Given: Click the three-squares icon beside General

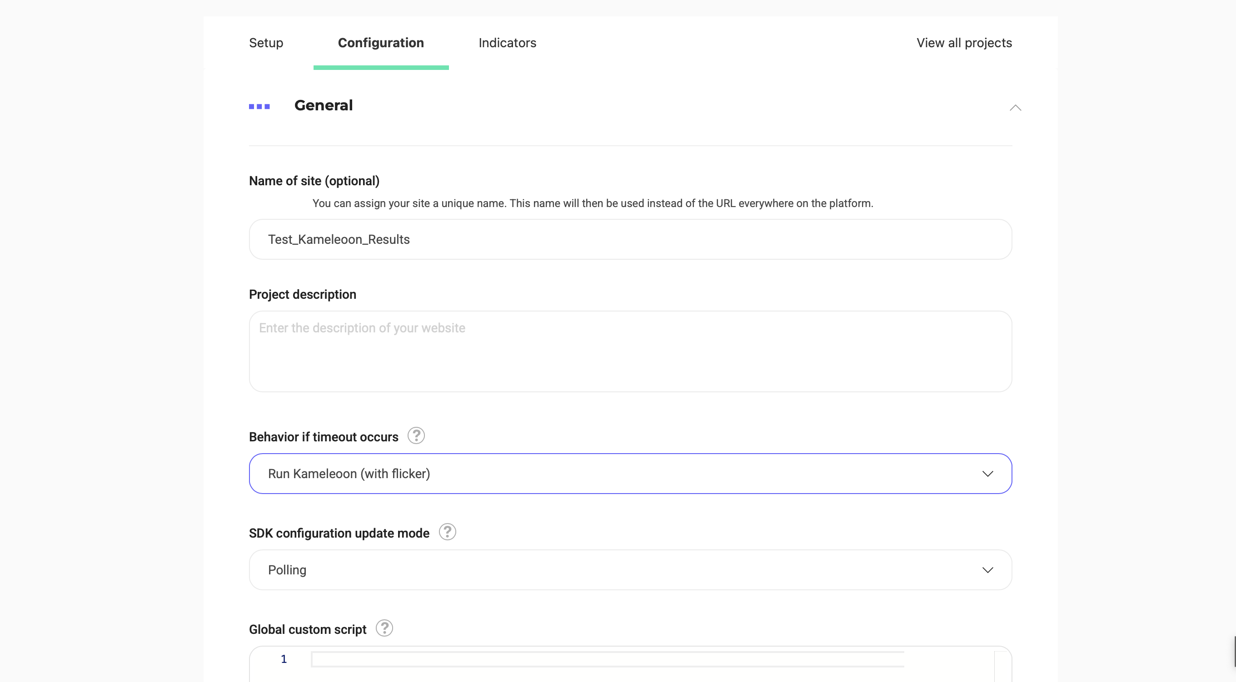Looking at the screenshot, I should [259, 106].
